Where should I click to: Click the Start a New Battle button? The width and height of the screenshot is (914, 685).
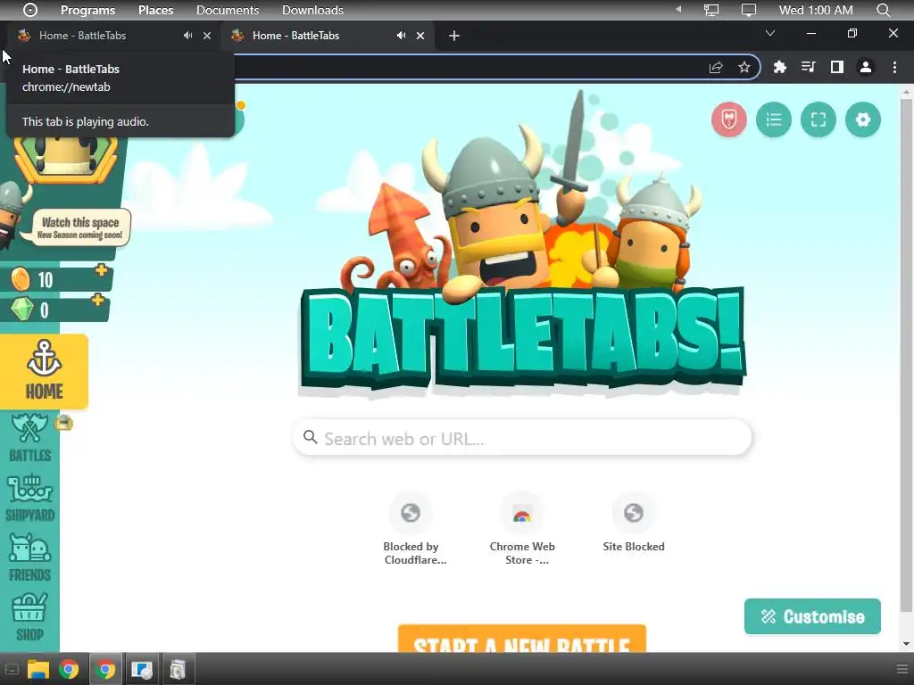(522, 639)
